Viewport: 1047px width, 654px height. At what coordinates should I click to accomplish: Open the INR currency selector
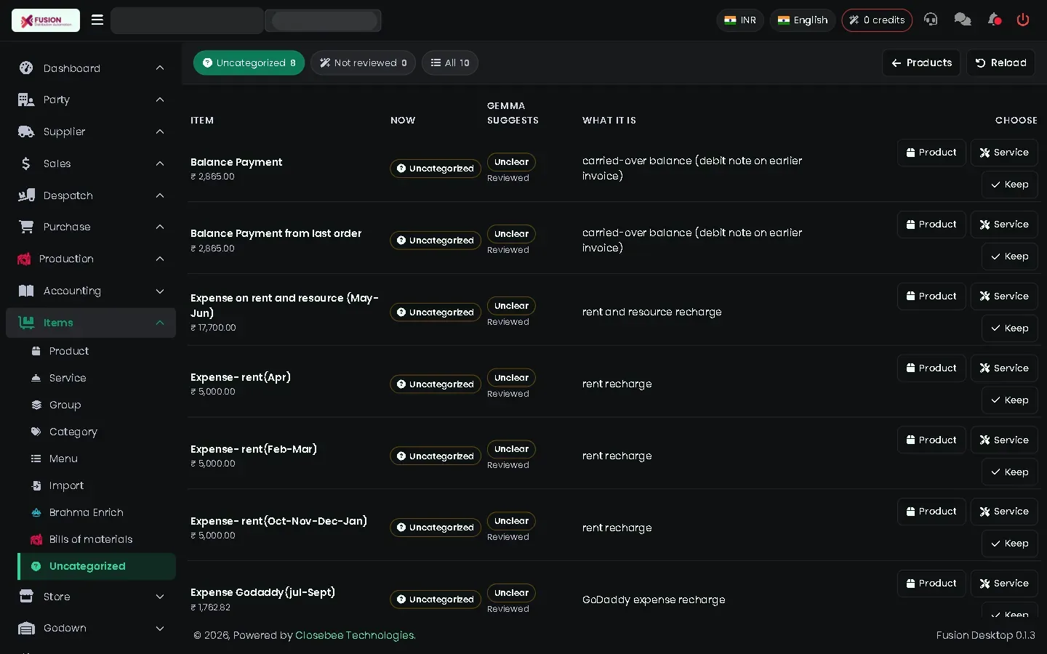pos(740,20)
